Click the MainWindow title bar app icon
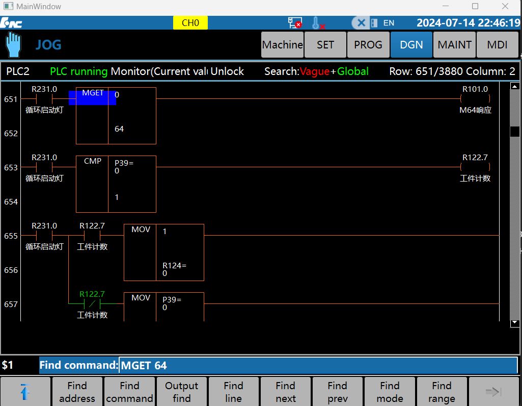This screenshot has width=522, height=406. [8, 6]
